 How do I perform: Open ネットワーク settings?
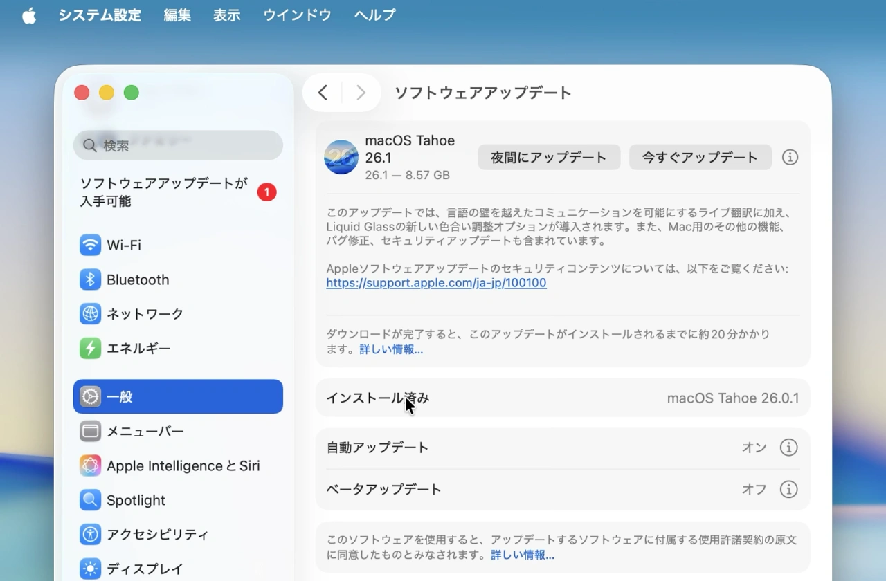pos(145,314)
